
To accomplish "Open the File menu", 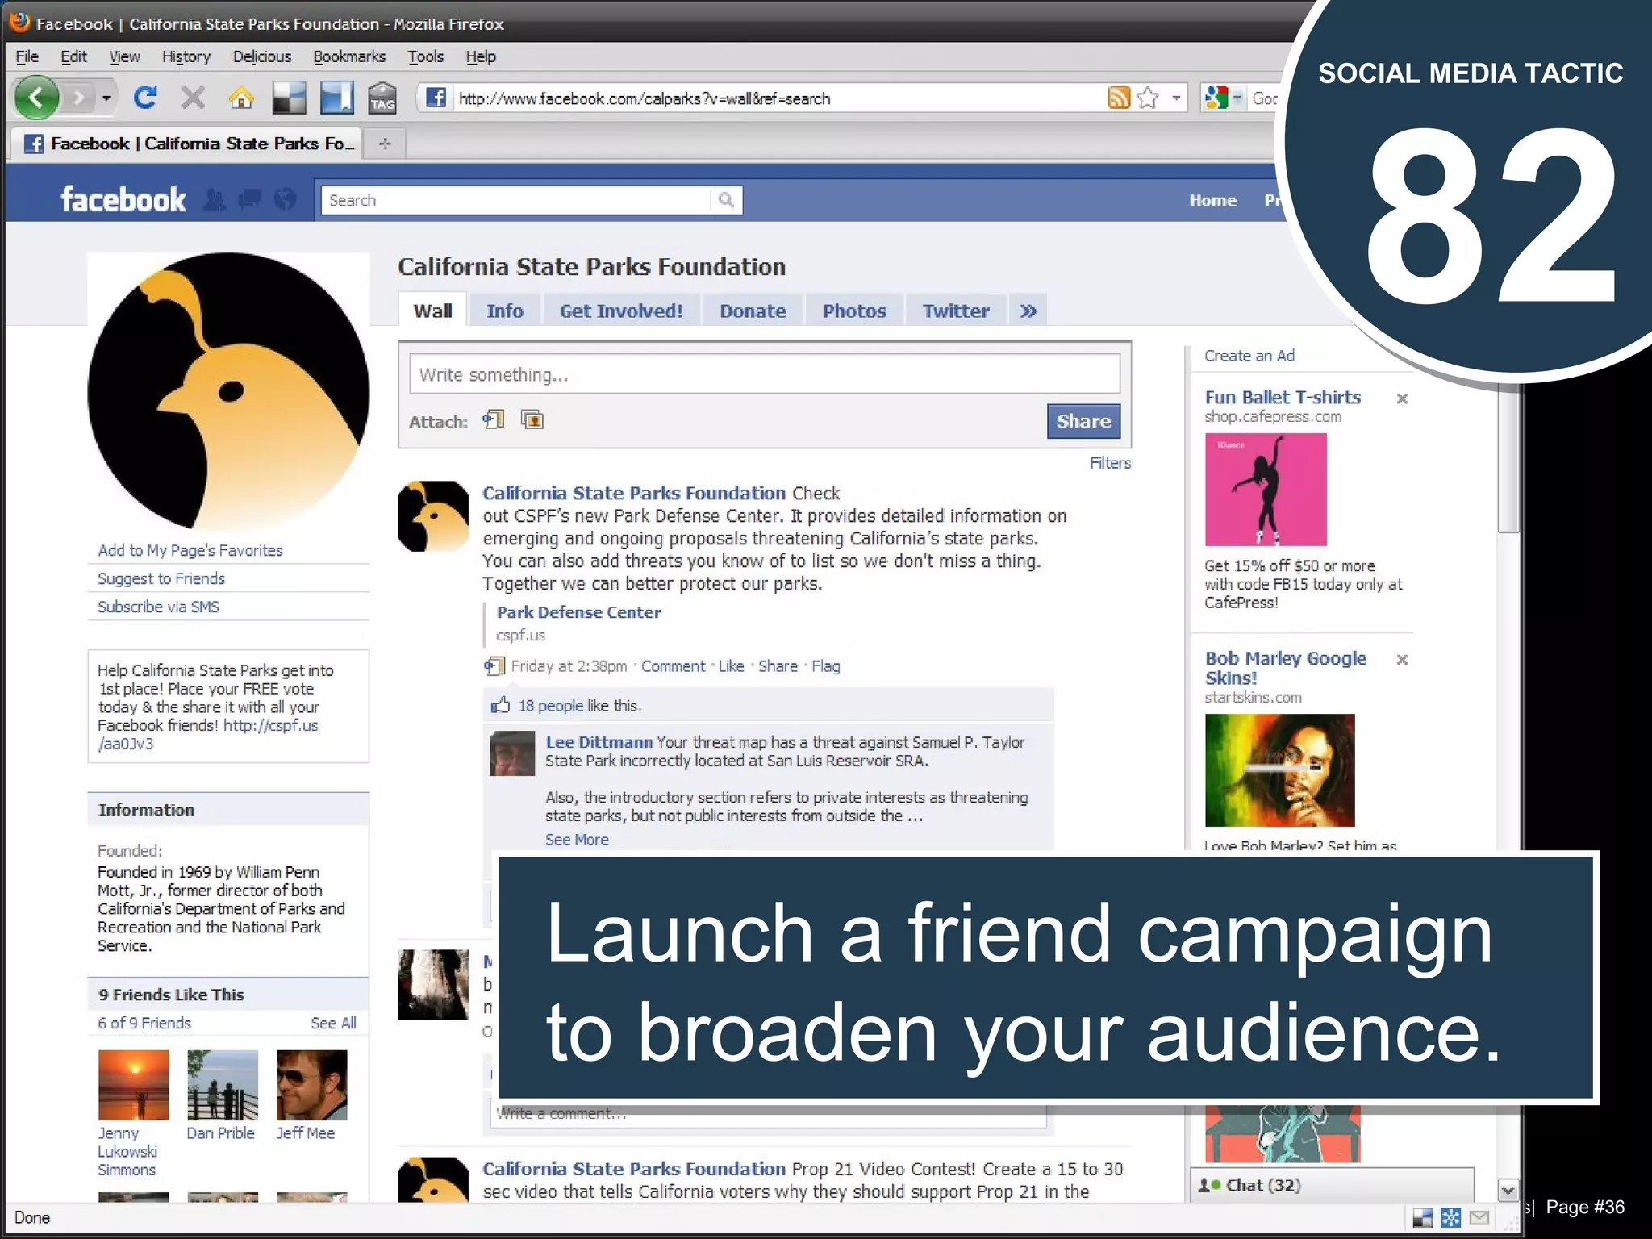I will (27, 56).
